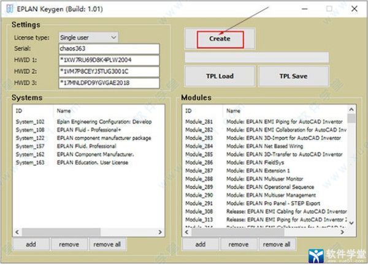Select System_163 Education row
368x265 pixels.
88,163
